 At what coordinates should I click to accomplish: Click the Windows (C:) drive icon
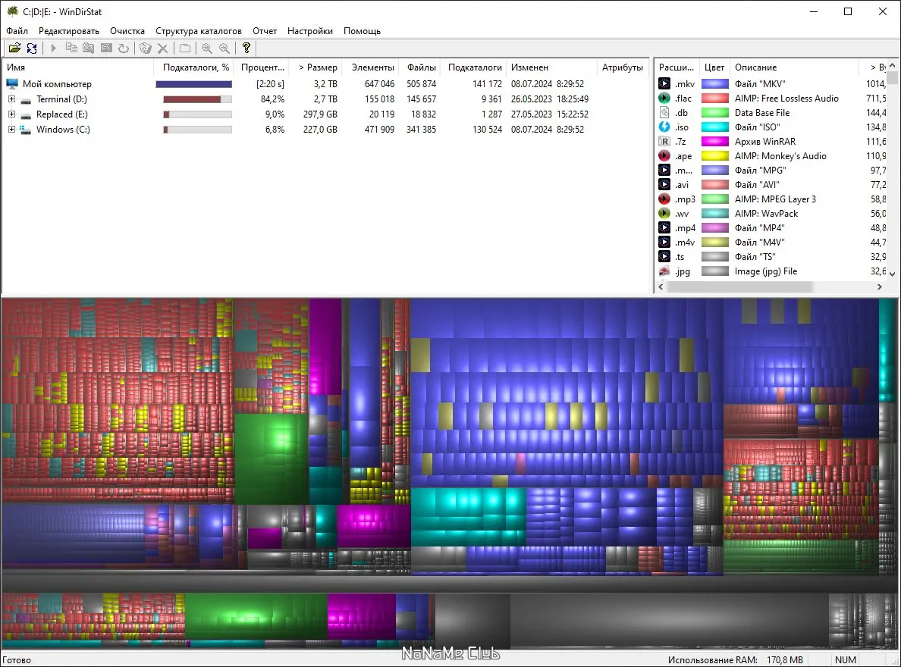(x=25, y=130)
